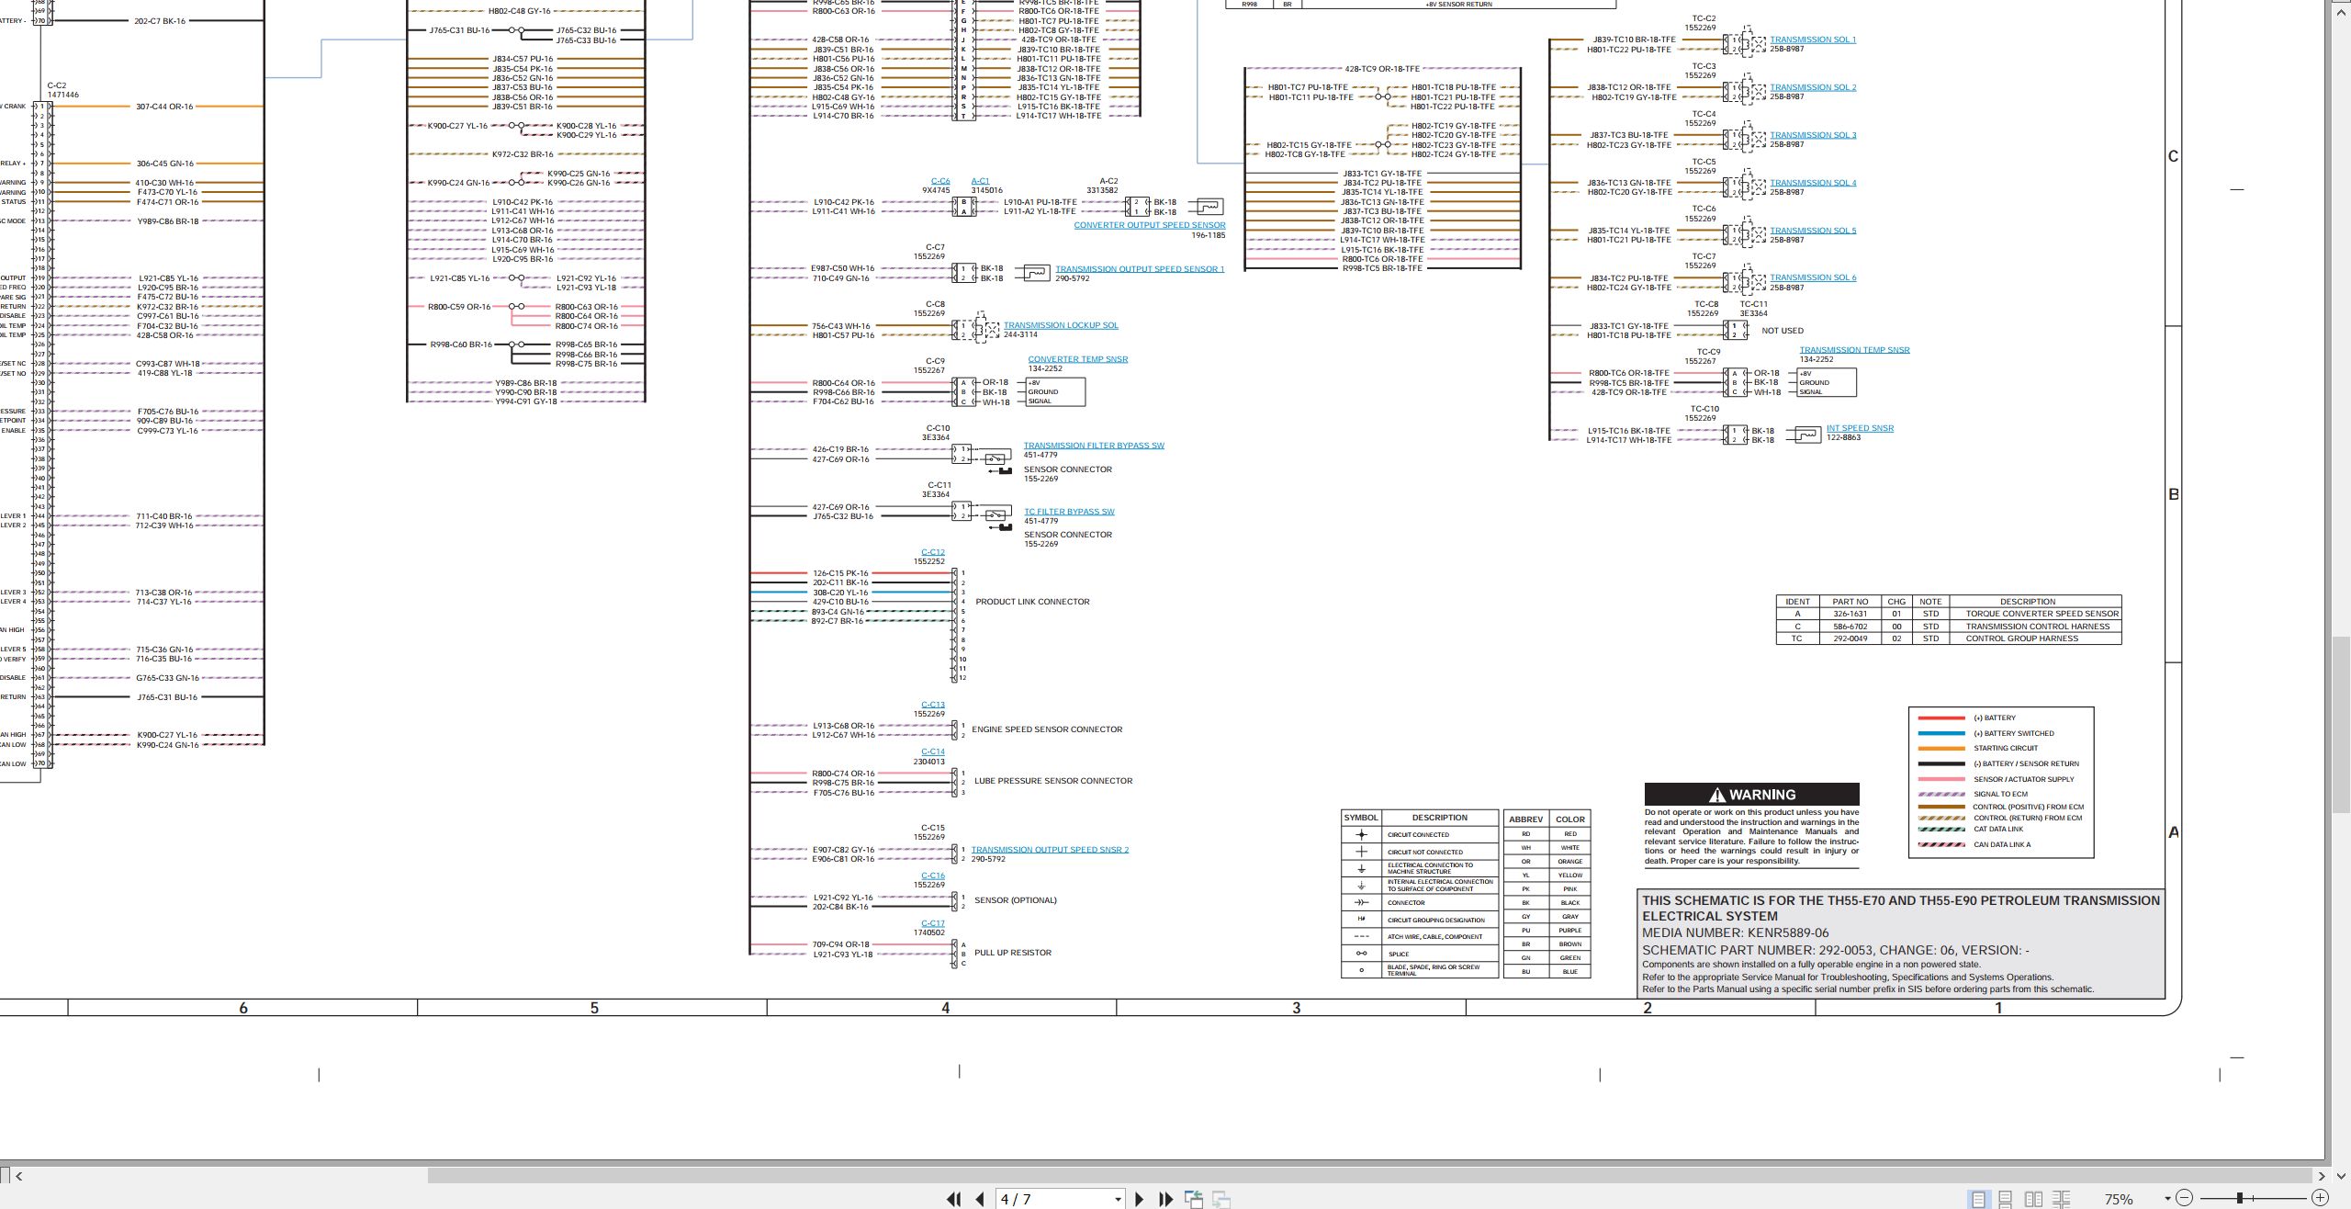Follow the CONVERTER TEMP SNSR link

pos(1077,359)
